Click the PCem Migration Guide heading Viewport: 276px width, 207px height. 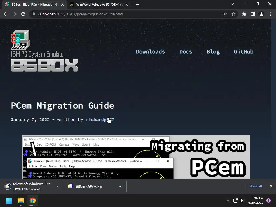(x=63, y=106)
